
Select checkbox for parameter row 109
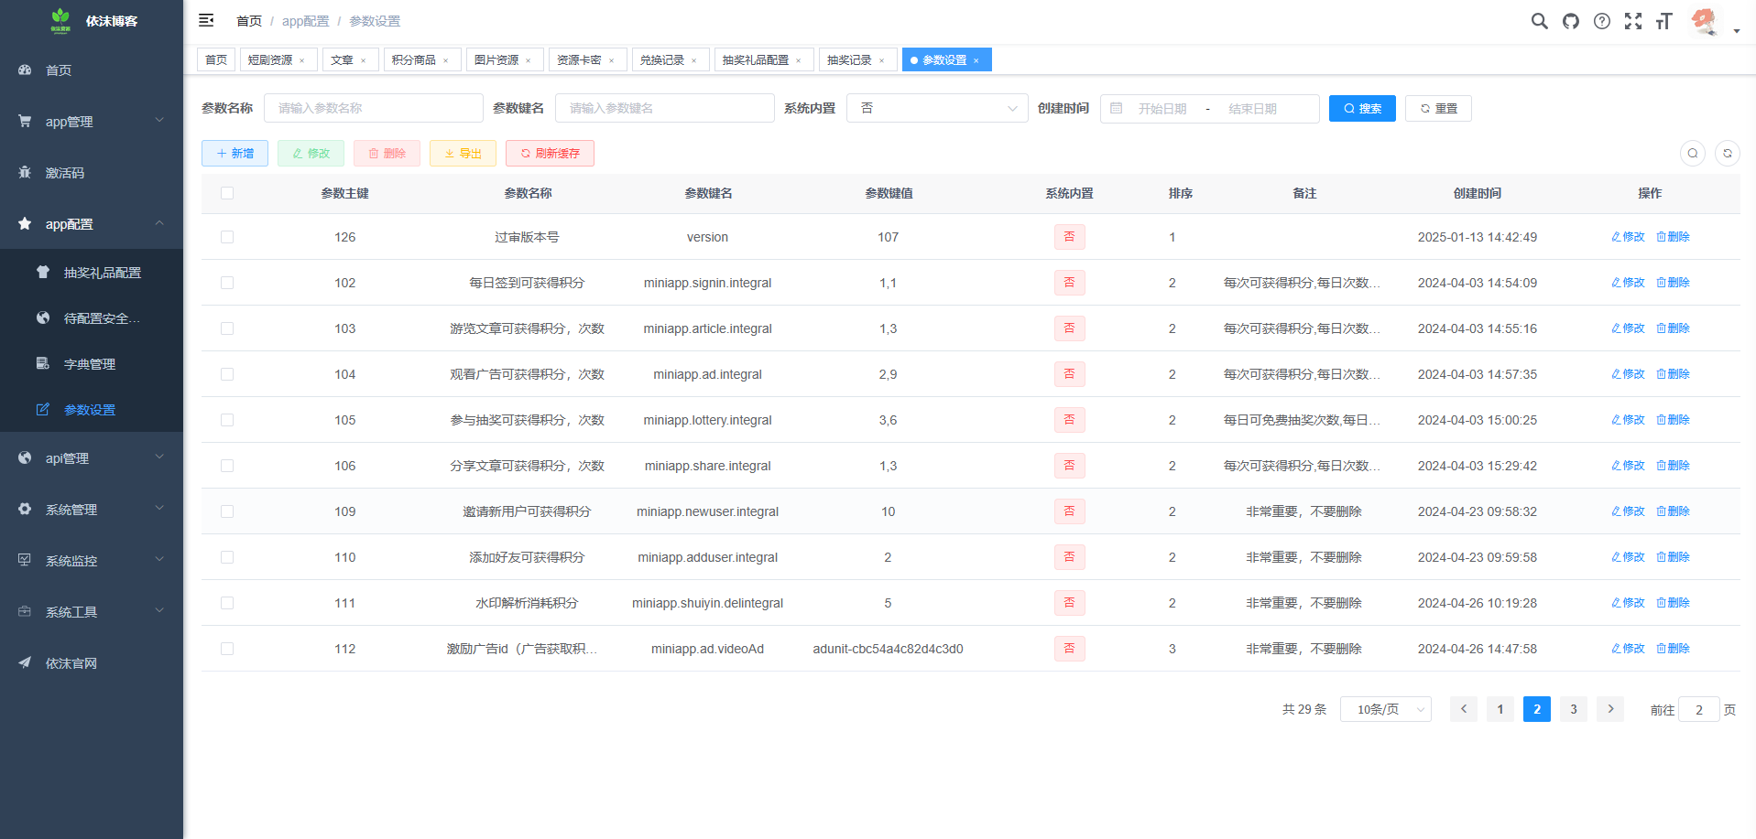pyautogui.click(x=227, y=511)
